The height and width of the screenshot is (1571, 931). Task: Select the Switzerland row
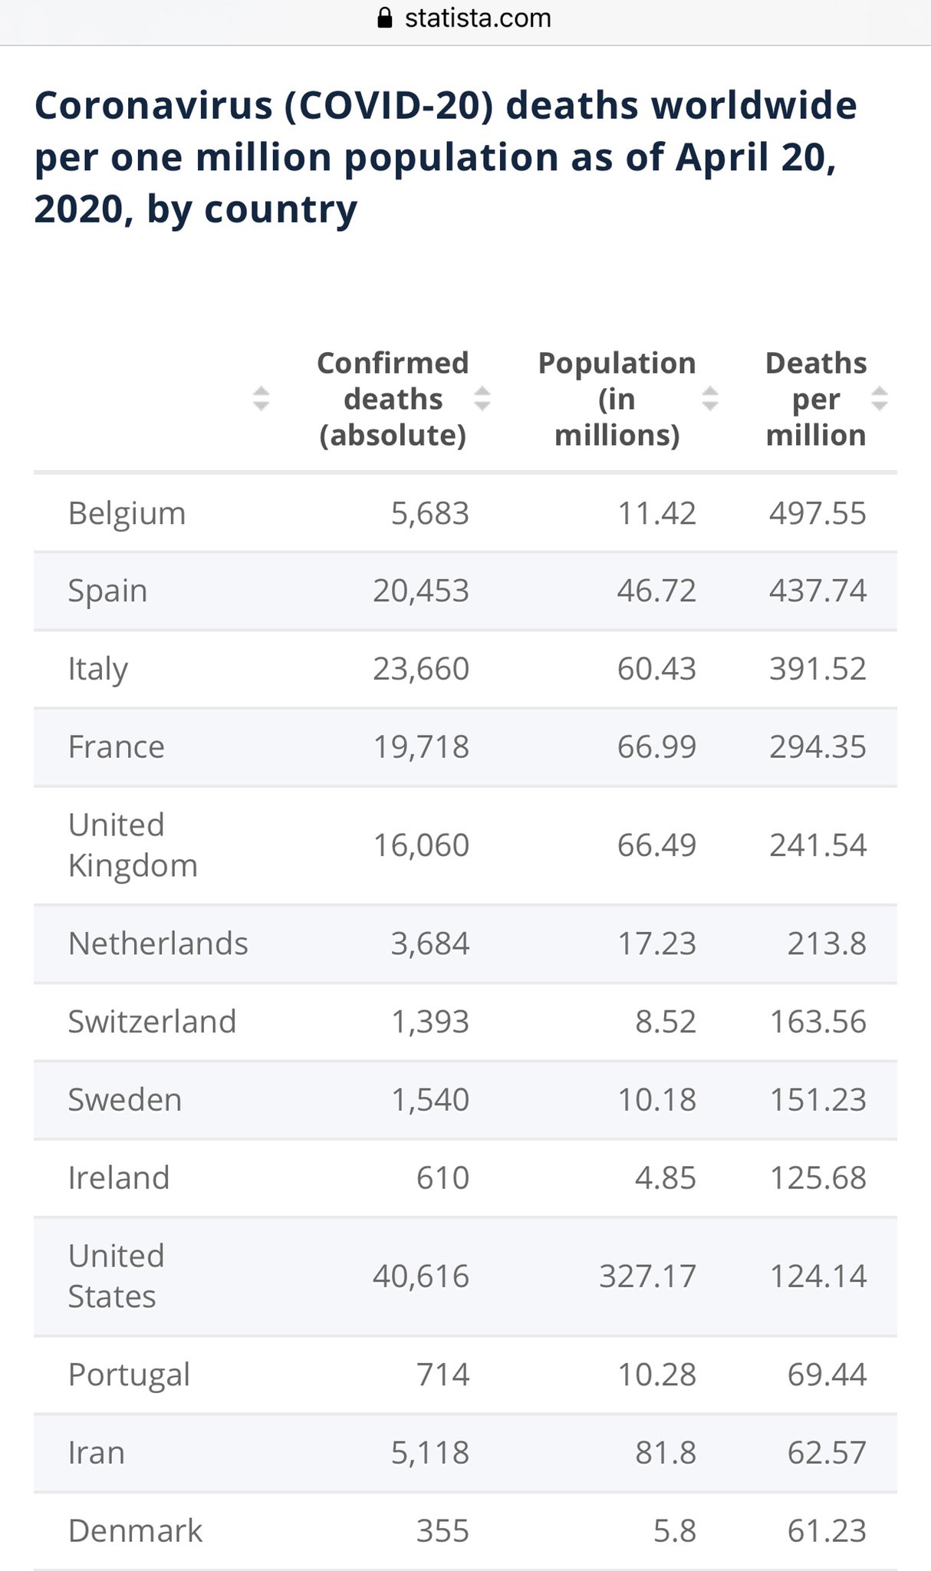pyautogui.click(x=465, y=1022)
